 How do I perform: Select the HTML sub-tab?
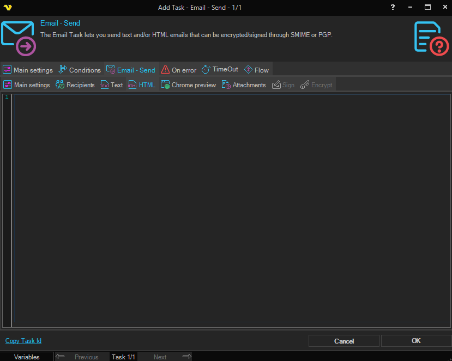click(x=142, y=85)
